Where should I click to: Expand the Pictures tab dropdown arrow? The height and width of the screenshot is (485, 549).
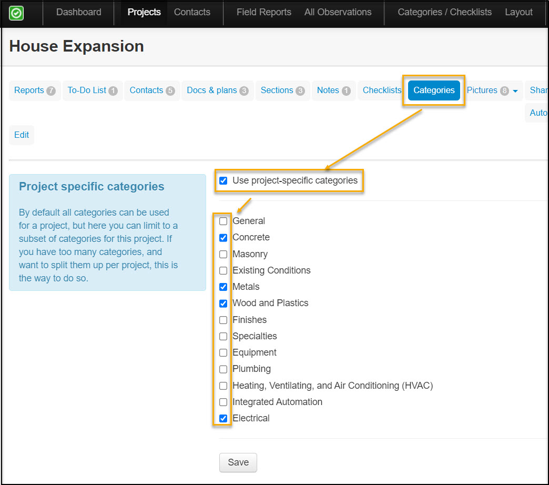pos(515,91)
